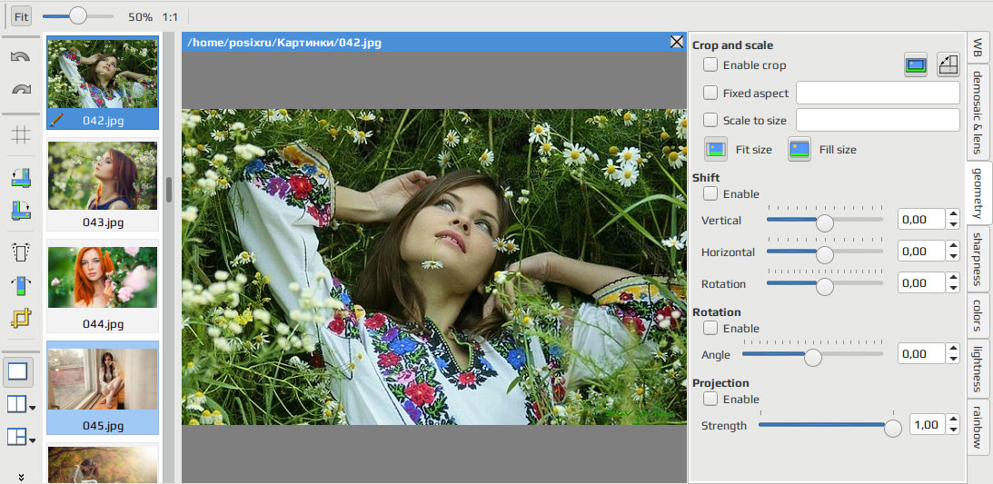Click the Strength value field
993x484 pixels.
928,425
